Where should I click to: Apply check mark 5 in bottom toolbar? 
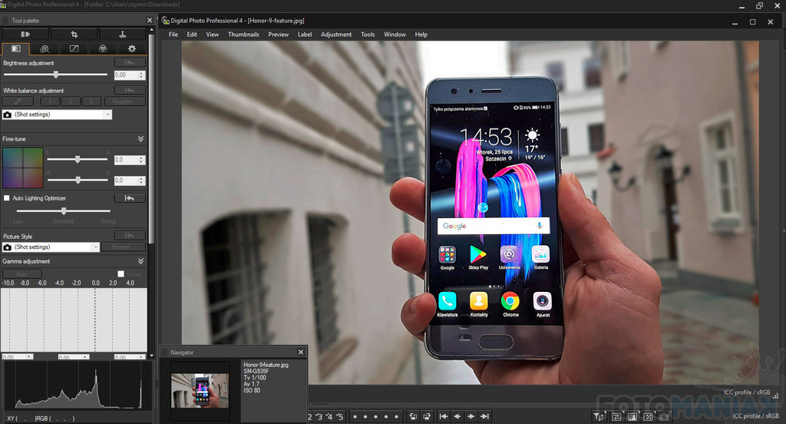point(340,416)
